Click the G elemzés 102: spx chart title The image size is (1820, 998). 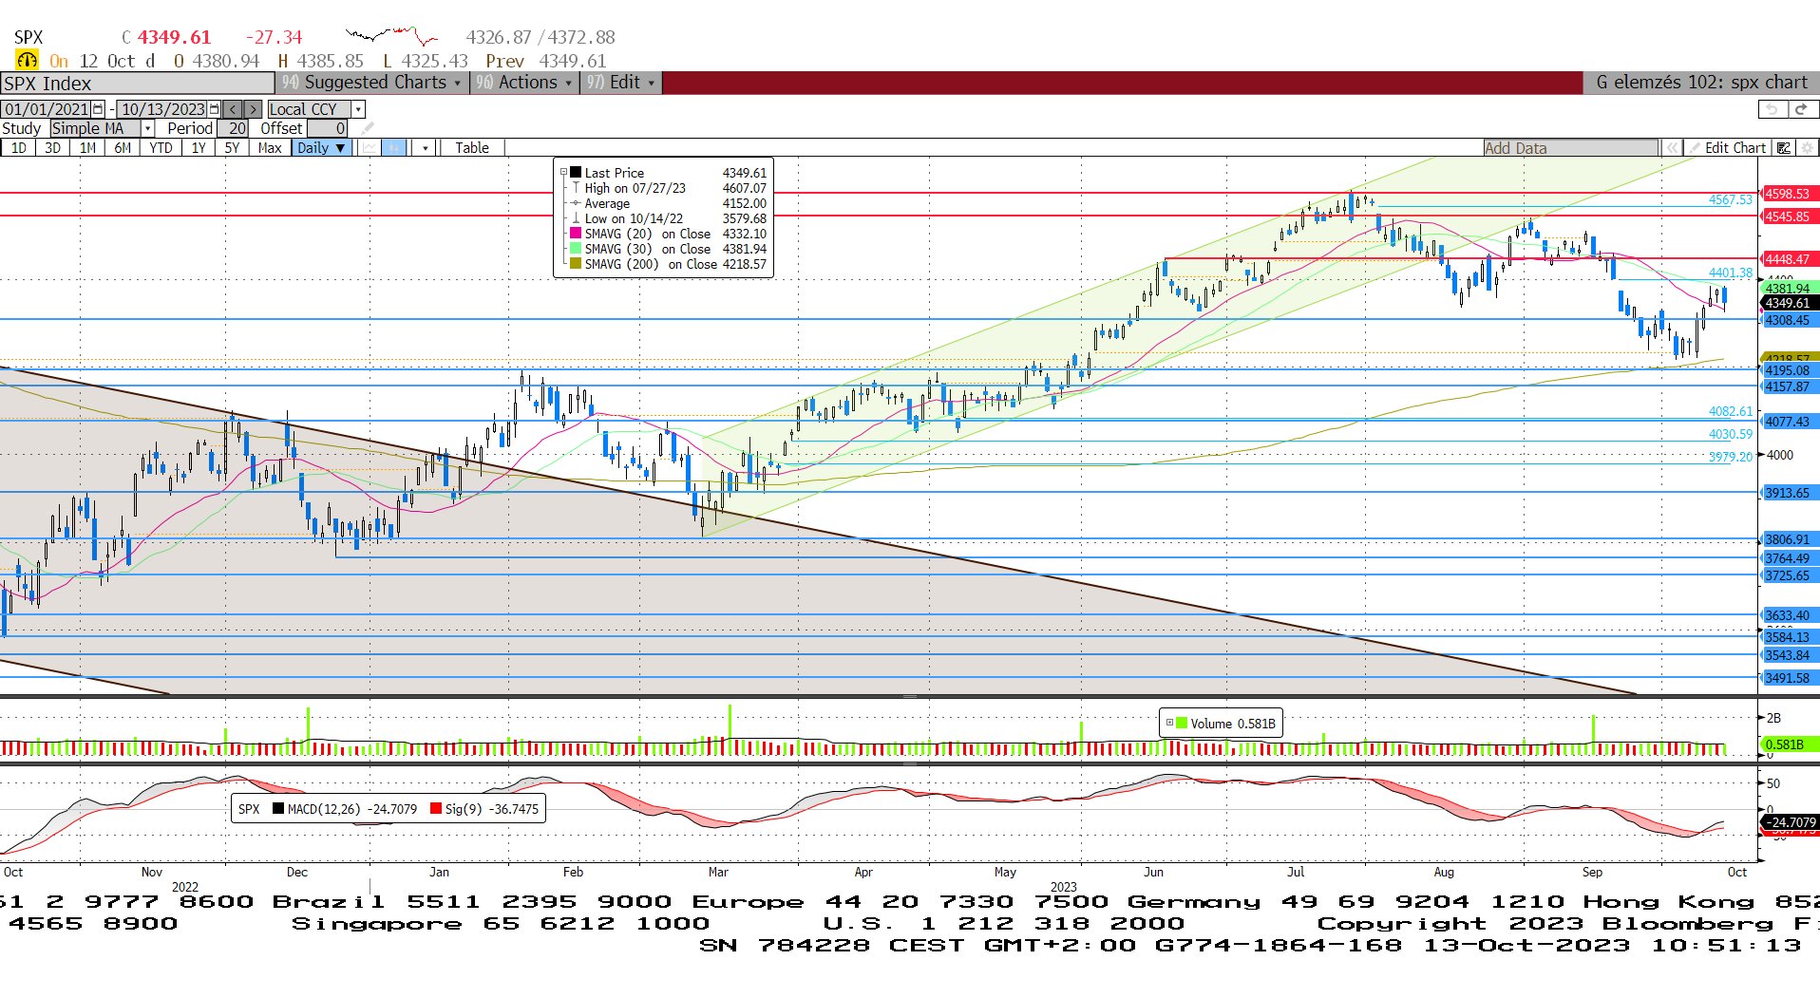pos(1701,83)
